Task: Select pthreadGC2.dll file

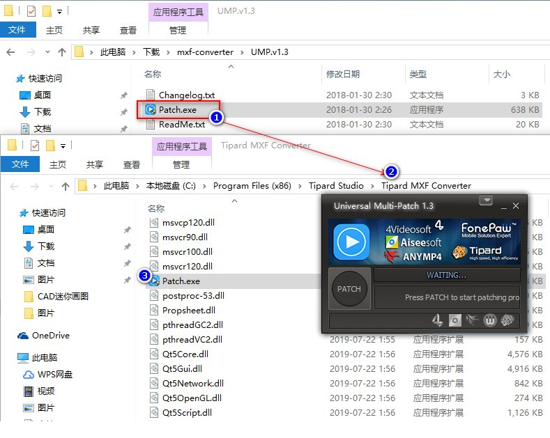Action: coord(192,324)
